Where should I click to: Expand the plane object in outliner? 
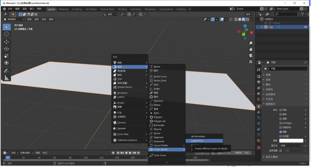[262, 27]
